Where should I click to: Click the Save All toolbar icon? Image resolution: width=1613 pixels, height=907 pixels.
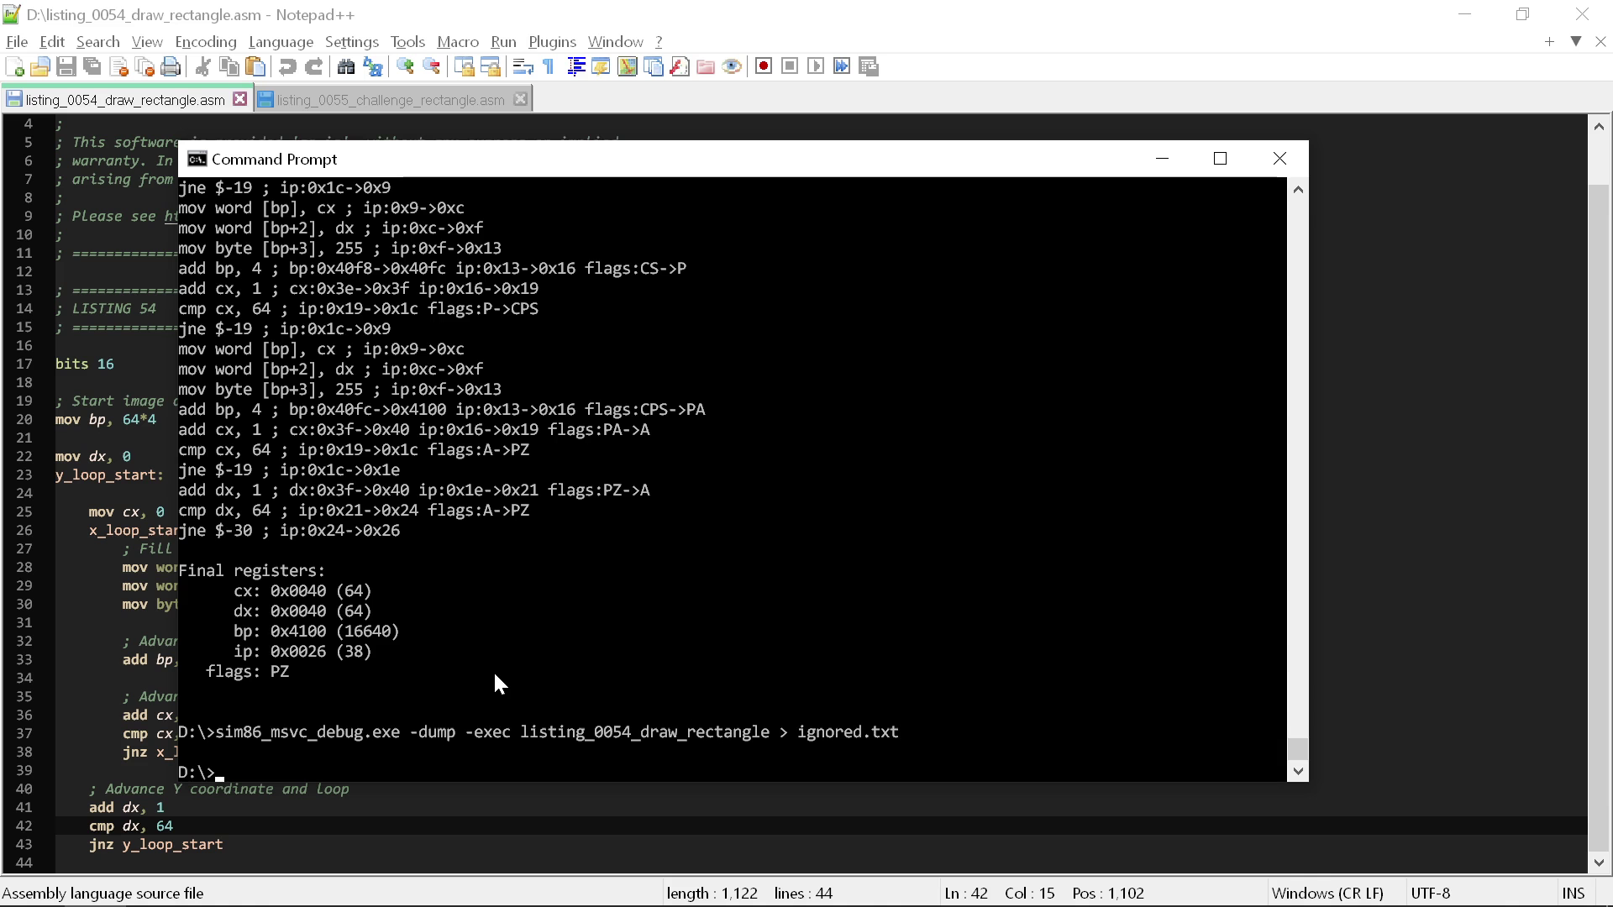click(x=92, y=66)
